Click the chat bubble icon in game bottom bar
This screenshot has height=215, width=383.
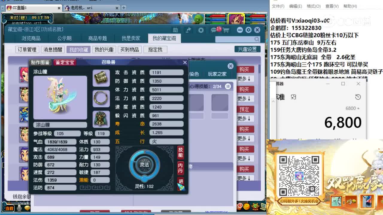[27, 208]
